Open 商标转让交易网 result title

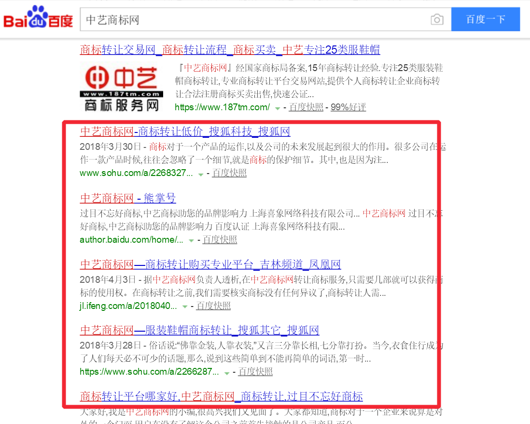click(230, 49)
